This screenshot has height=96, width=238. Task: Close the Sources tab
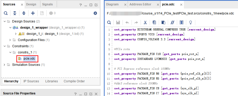[22, 5]
